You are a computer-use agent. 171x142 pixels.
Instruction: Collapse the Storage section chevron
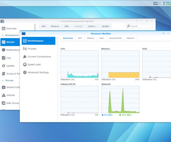coord(3,80)
